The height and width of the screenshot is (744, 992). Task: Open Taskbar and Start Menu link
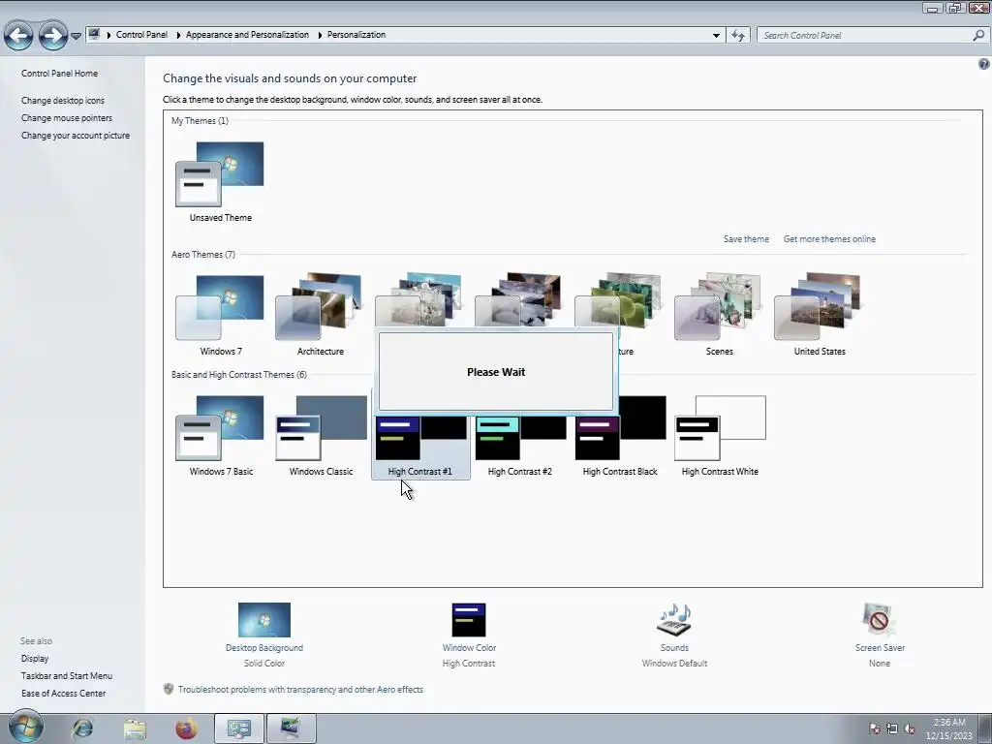click(x=67, y=676)
